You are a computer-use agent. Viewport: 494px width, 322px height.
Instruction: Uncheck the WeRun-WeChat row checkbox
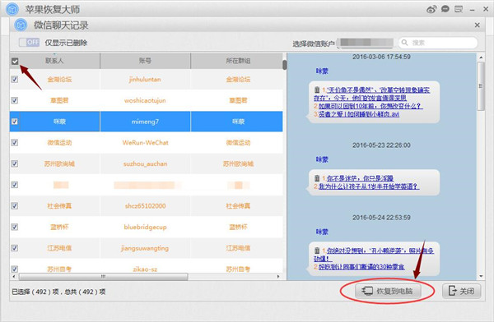(15, 142)
